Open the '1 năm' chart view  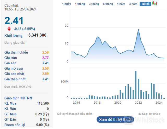click(121, 4)
